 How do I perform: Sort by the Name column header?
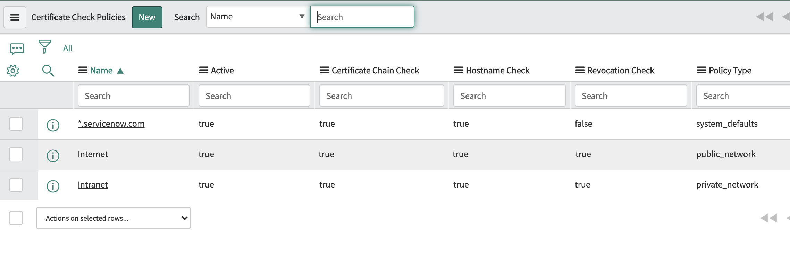click(x=101, y=71)
